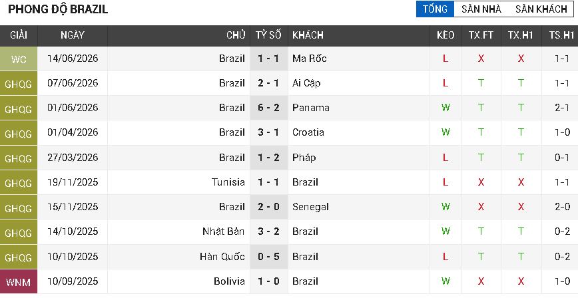Image resolution: width=578 pixels, height=298 pixels.
Task: Open the Nhật Bản team link
Action: (x=223, y=231)
